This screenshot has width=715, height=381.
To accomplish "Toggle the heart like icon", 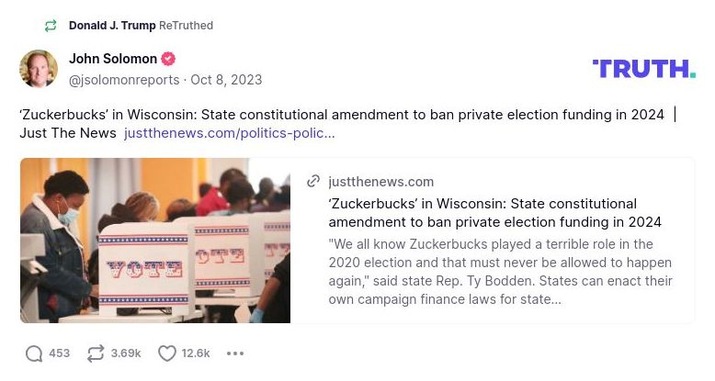I will [167, 353].
